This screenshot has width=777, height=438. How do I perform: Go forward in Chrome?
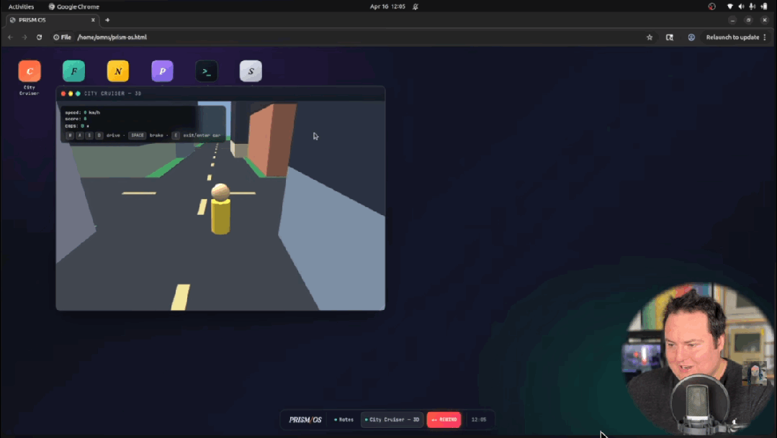[24, 37]
